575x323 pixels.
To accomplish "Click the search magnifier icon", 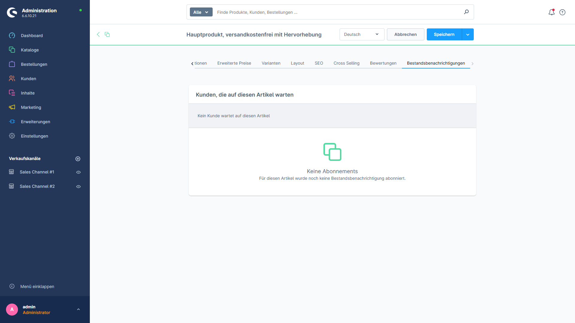I will point(466,12).
